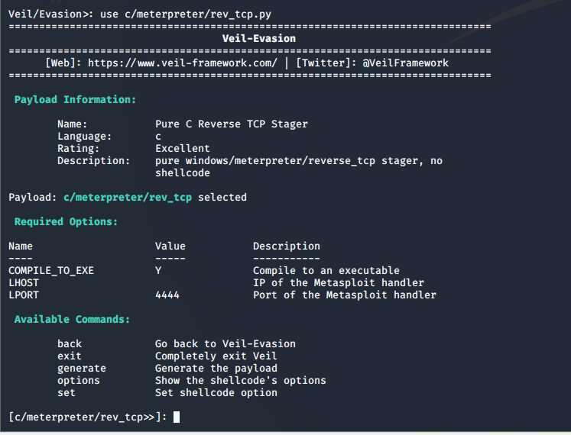Screen dimensions: 571x435
Task: Click the 'options' command entry
Action: pyautogui.click(x=78, y=381)
